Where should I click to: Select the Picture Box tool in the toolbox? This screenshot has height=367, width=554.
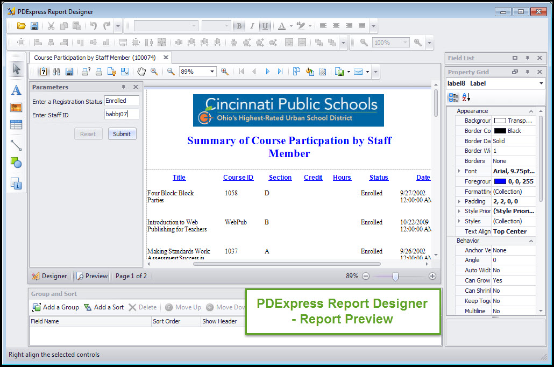pyautogui.click(x=16, y=108)
